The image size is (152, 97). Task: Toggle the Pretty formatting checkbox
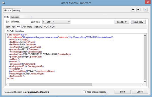coord(7,31)
